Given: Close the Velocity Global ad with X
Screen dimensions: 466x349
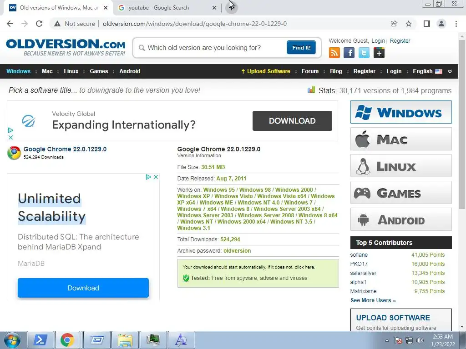Looking at the screenshot, I should (10, 137).
